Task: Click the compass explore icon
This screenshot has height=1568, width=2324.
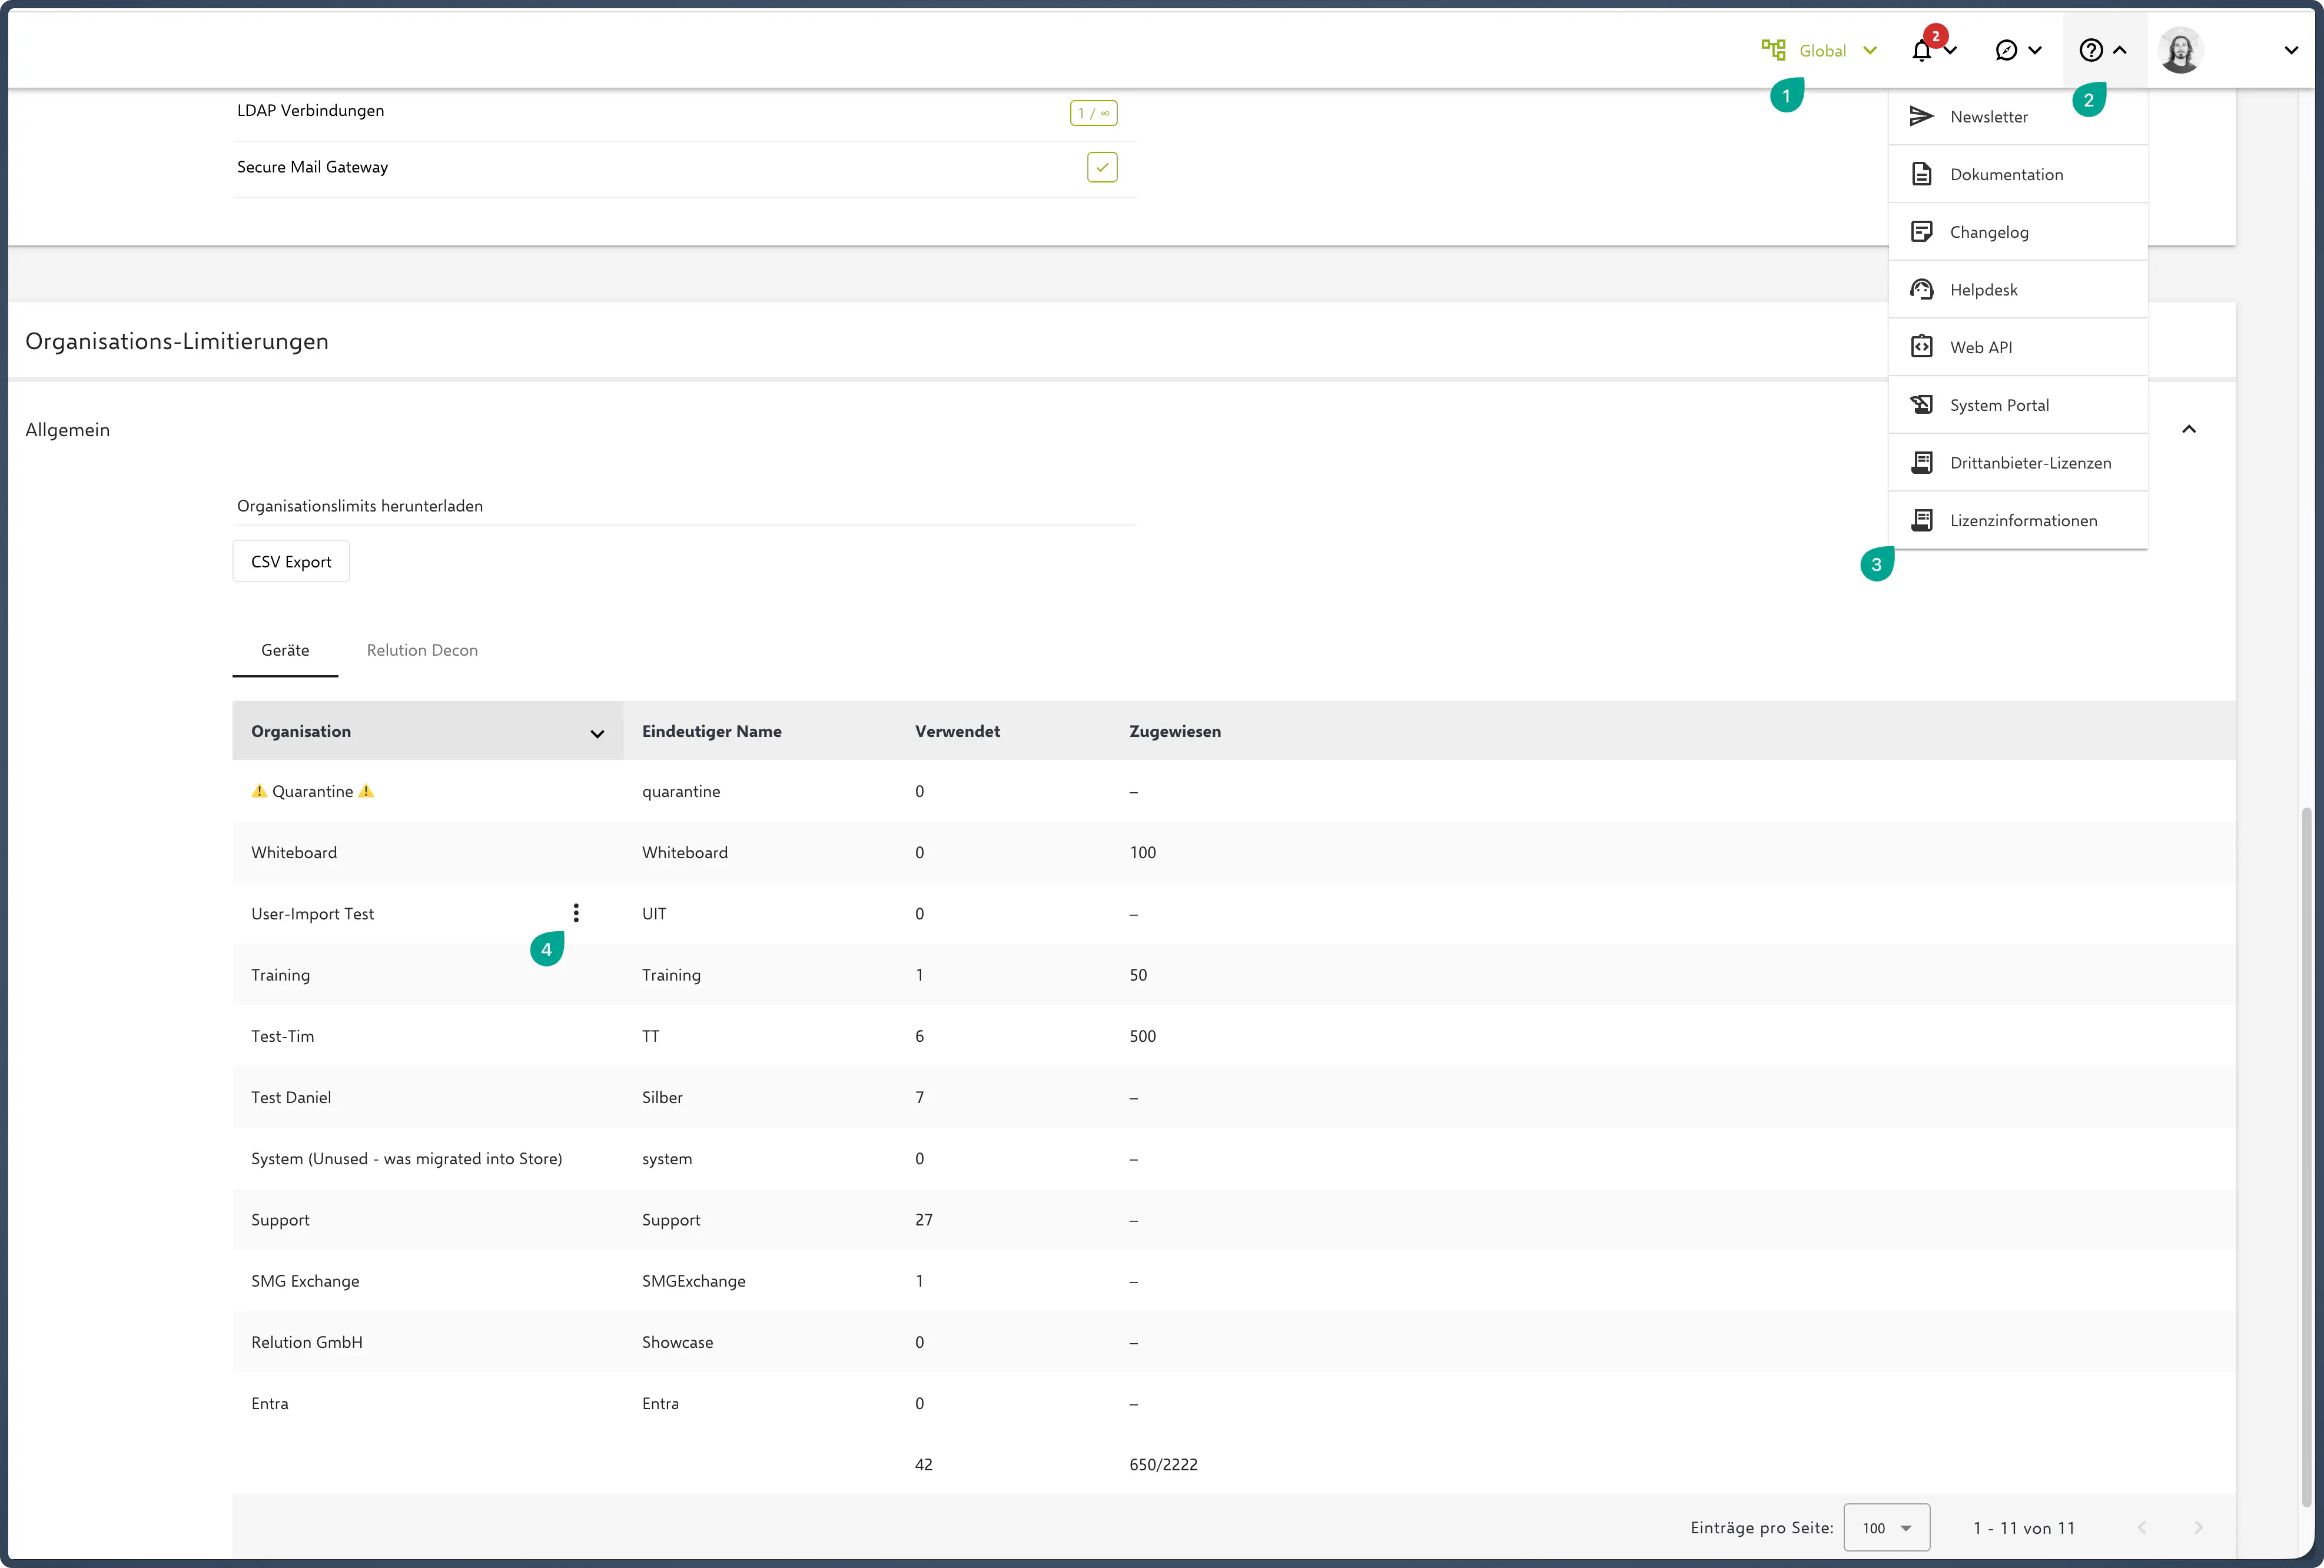Action: pos(2006,51)
